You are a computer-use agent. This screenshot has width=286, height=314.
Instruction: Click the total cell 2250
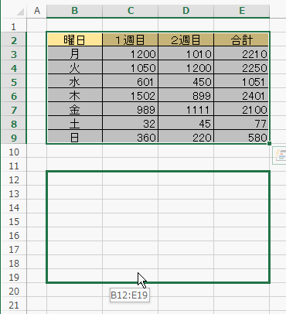pyautogui.click(x=241, y=68)
